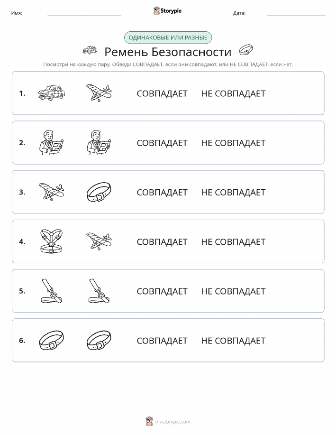This screenshot has height=435, width=336.
Task: Click the belt picture in row 3
Action: [x=99, y=192]
